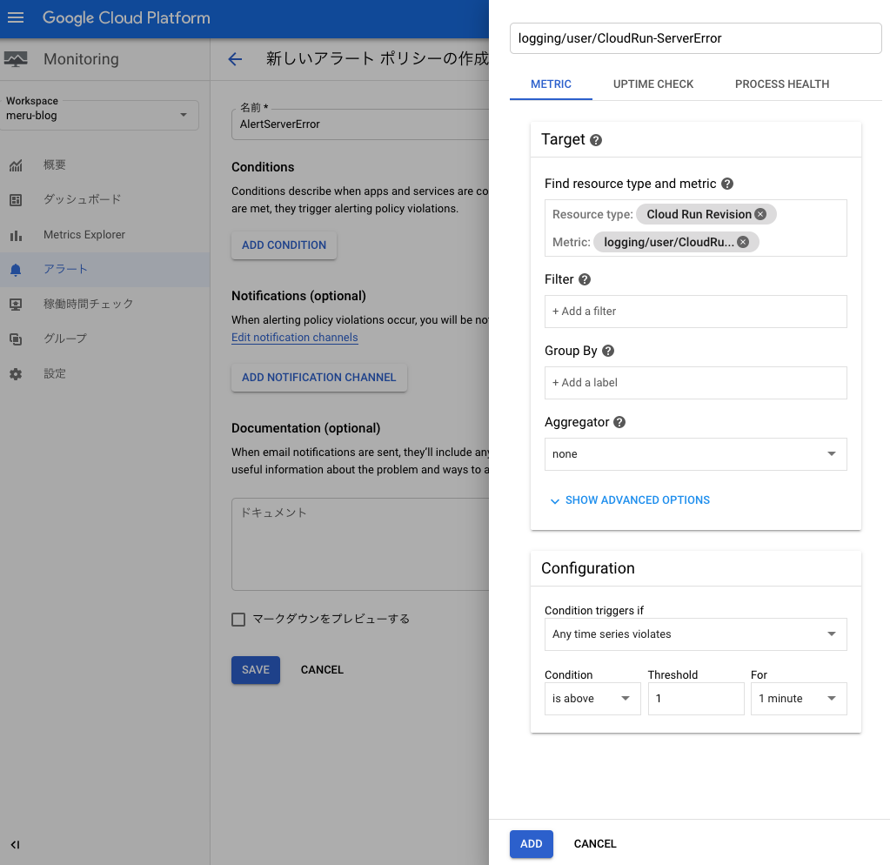The image size is (890, 865).
Task: Open 稼働時間チェック in the sidebar
Action: coord(105,305)
